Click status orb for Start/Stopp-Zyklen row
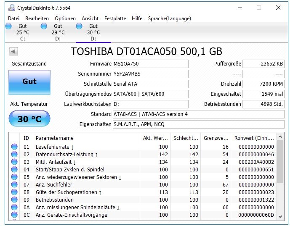The width and height of the screenshot is (293, 226). [x=14, y=170]
